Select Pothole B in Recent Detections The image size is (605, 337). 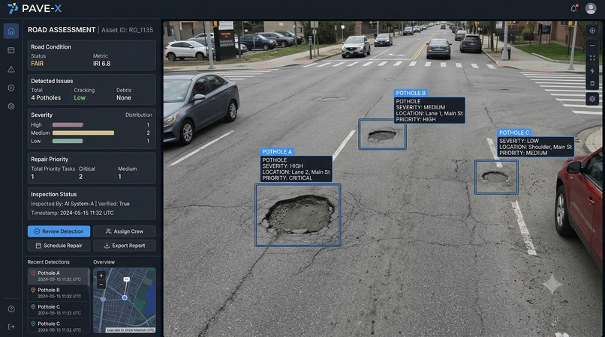(x=58, y=293)
